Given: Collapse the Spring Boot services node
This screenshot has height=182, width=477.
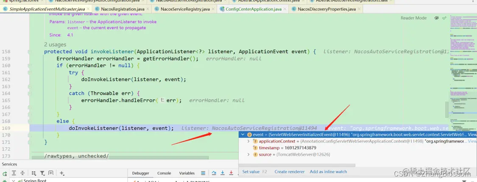Looking at the screenshot, I should [x=14, y=180].
